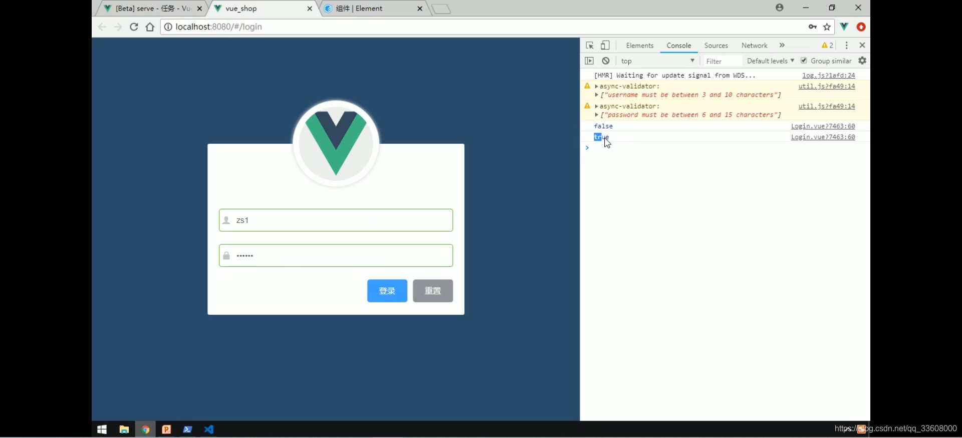Show the console sidebar
The image size is (962, 438).
(x=589, y=61)
